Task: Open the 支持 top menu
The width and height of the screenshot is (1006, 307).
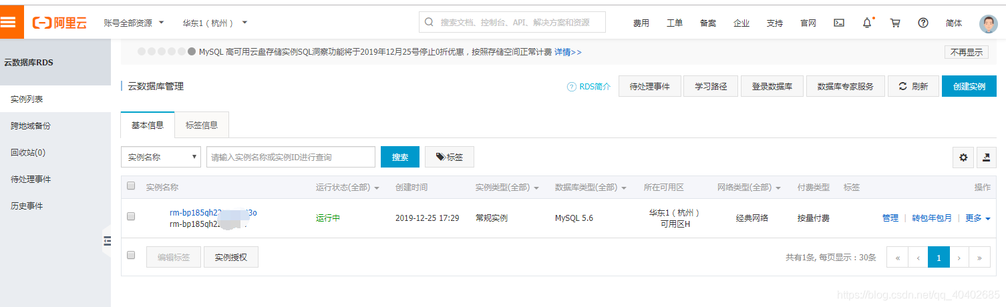Action: 775,23
